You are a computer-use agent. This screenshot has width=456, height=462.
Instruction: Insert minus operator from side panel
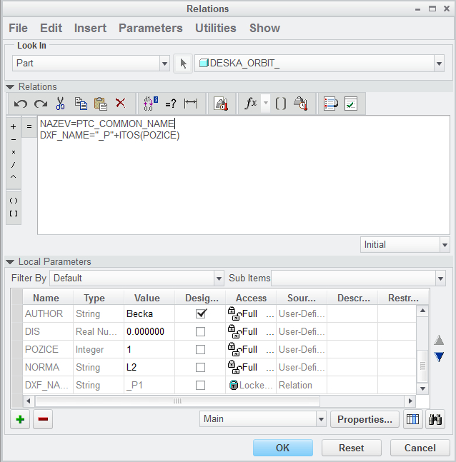(x=14, y=139)
